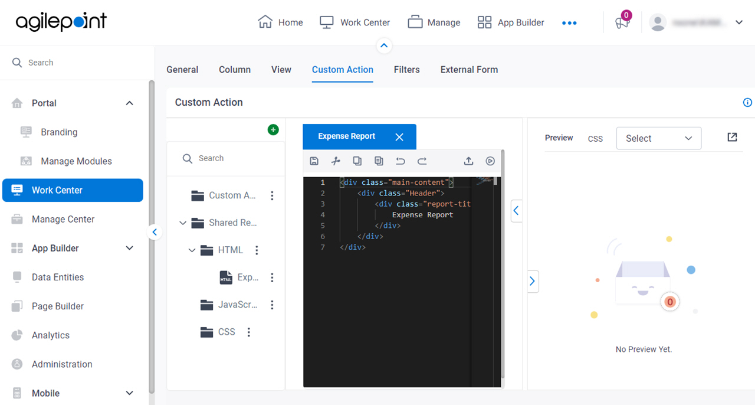Open App Builder in top navigation
This screenshot has height=405, width=755.
click(511, 22)
